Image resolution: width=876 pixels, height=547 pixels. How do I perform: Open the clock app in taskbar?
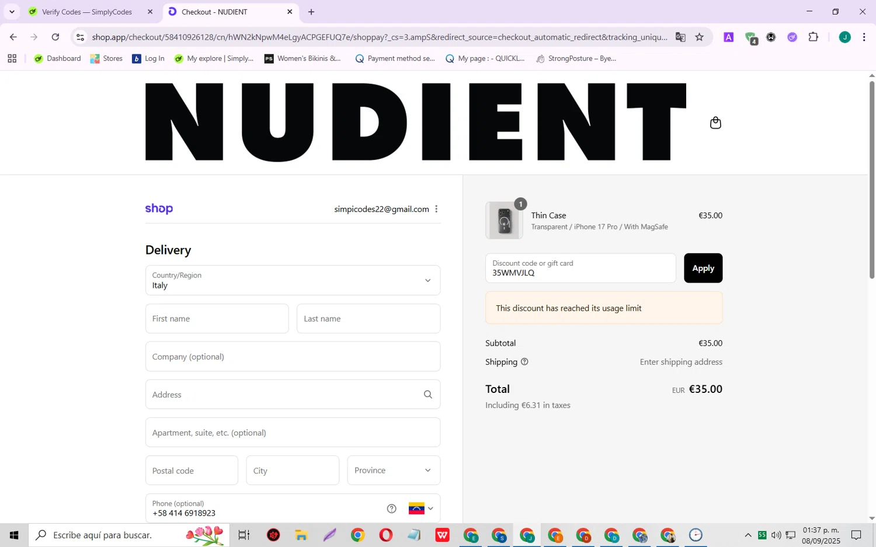pyautogui.click(x=696, y=535)
